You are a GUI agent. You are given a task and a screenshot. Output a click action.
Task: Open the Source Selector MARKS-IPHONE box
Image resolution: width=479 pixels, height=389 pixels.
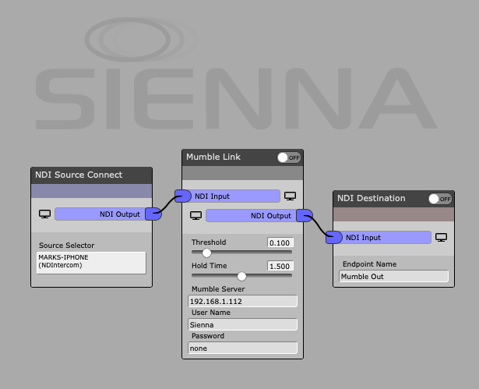pyautogui.click(x=91, y=263)
